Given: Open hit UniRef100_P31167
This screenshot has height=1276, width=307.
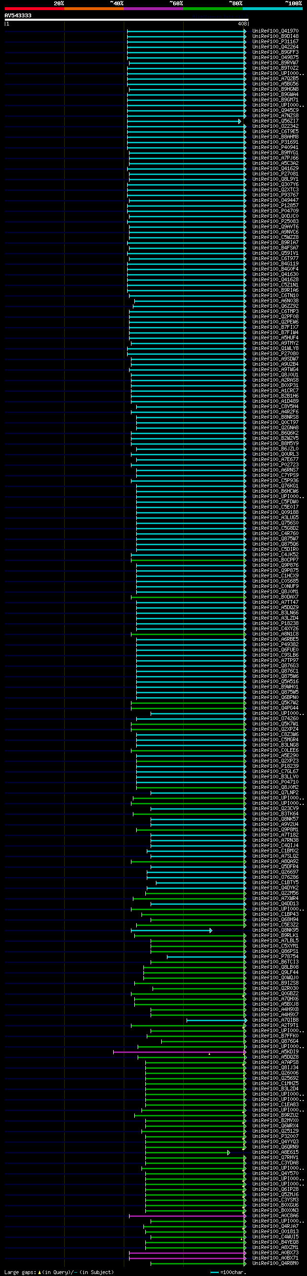Looking at the screenshot, I should coord(275,42).
